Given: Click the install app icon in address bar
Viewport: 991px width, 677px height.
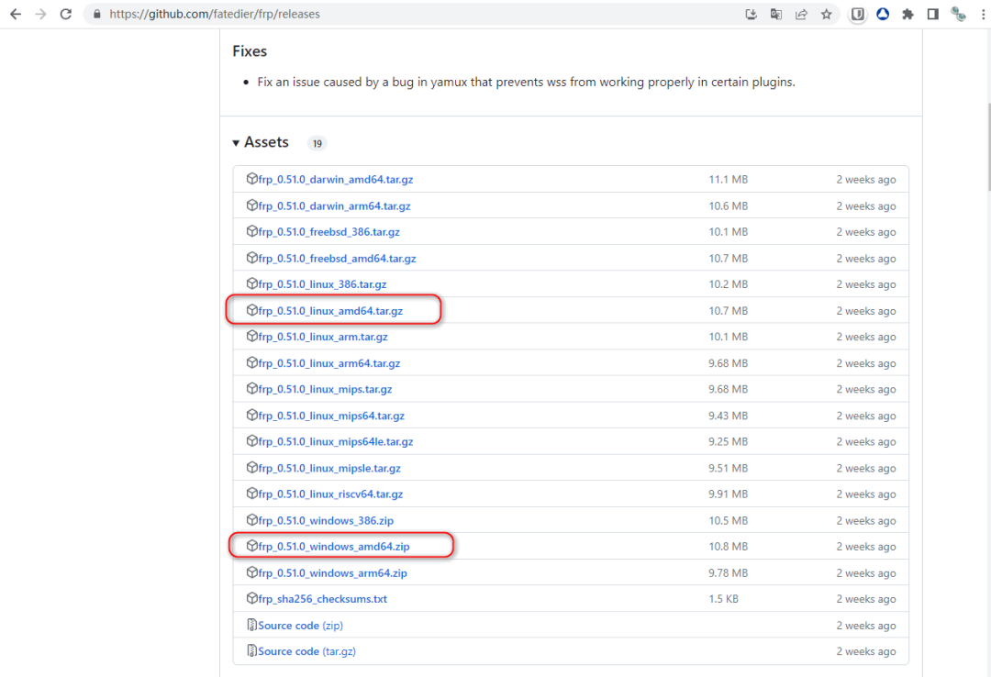Looking at the screenshot, I should coord(752,14).
